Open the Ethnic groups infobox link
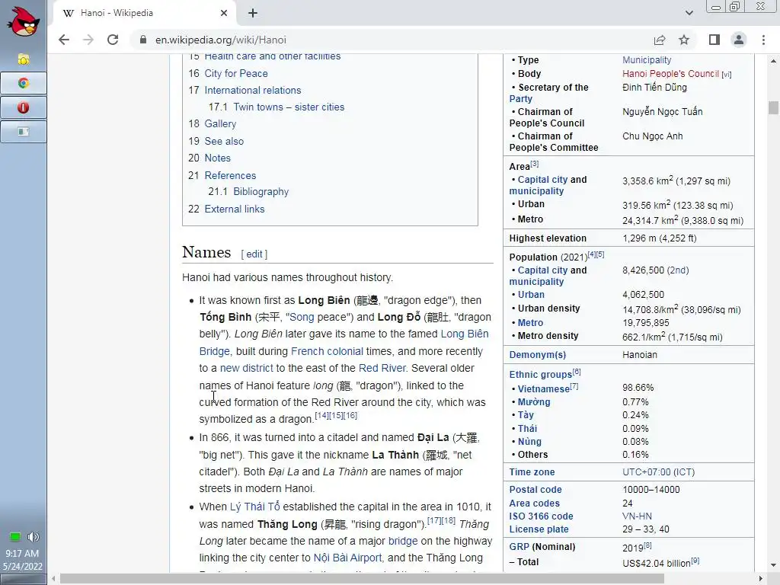The image size is (780, 585). pos(540,375)
